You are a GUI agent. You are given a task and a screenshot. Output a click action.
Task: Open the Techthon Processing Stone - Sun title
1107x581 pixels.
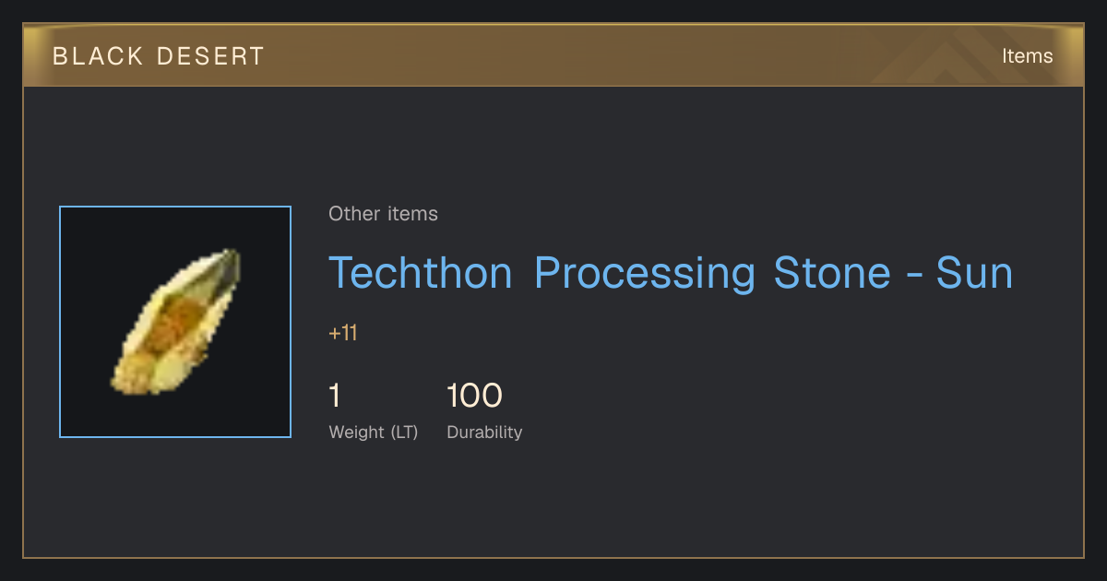pyautogui.click(x=671, y=274)
